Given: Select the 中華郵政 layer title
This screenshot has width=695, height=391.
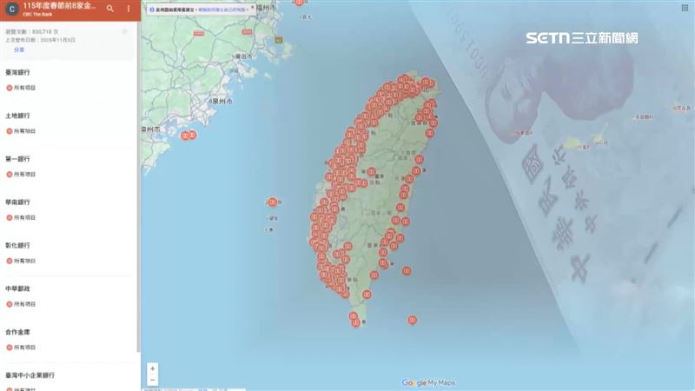Looking at the screenshot, I should tap(17, 288).
